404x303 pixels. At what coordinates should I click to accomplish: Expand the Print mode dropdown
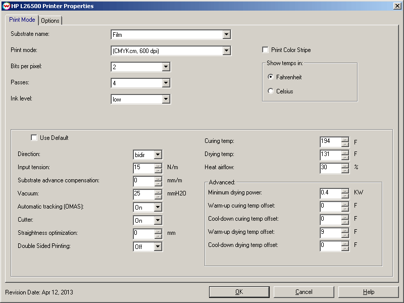pyautogui.click(x=226, y=51)
